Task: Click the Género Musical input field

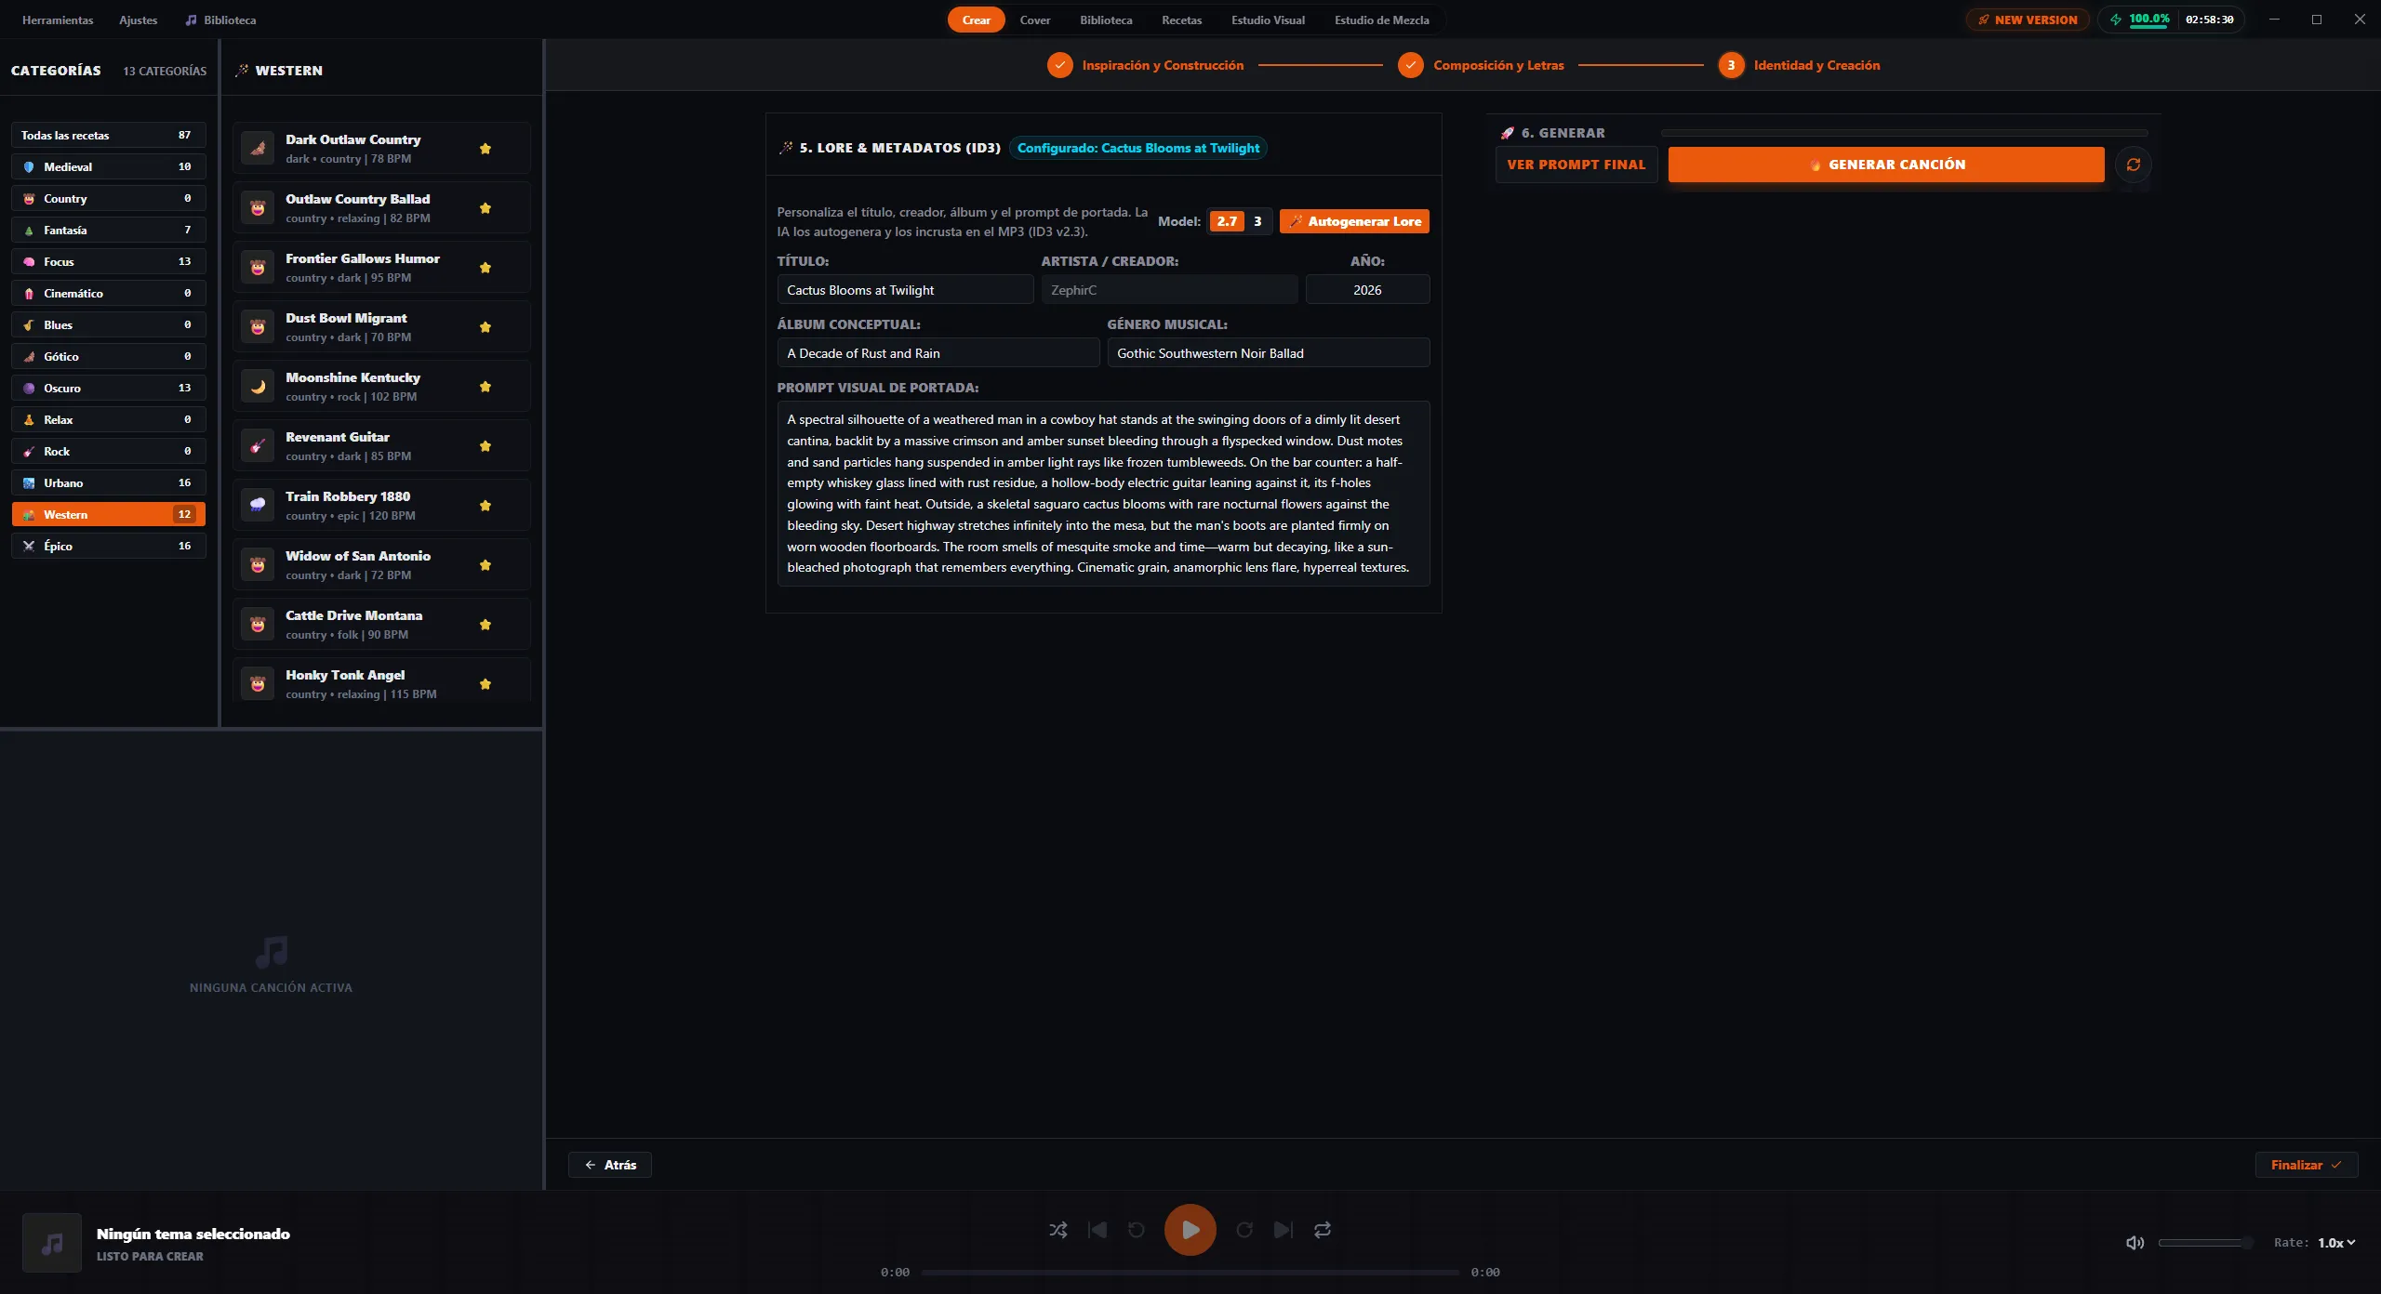Action: coord(1269,353)
